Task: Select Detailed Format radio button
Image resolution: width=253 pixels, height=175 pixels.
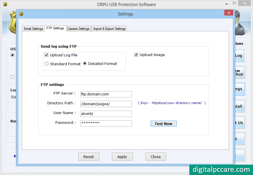Action: [85, 64]
